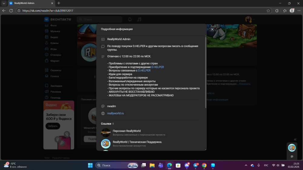Open the weather widget -13°C
This screenshot has width=303, height=170.
(15, 165)
